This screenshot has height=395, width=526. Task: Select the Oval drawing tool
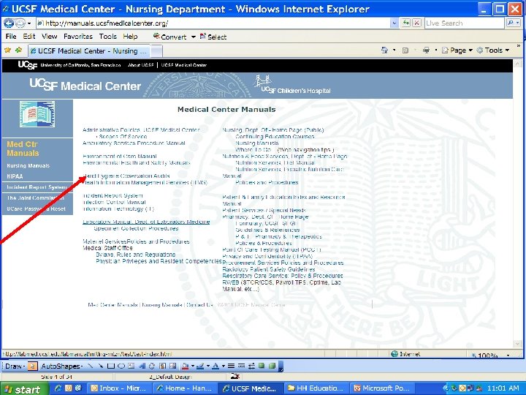click(x=121, y=366)
